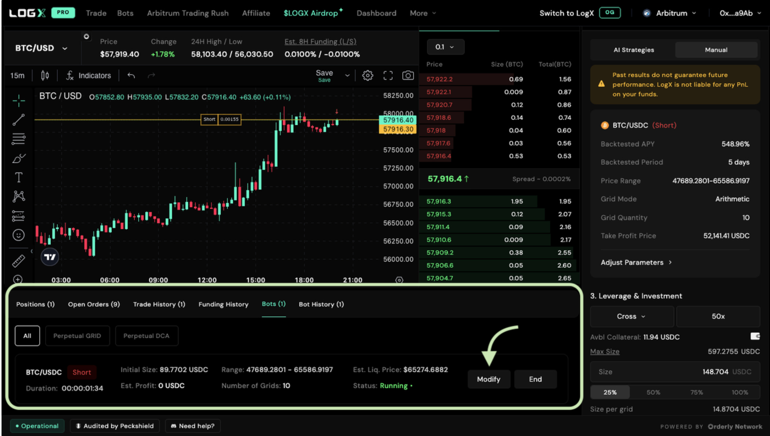
Task: Redo the chart action
Action: 151,75
